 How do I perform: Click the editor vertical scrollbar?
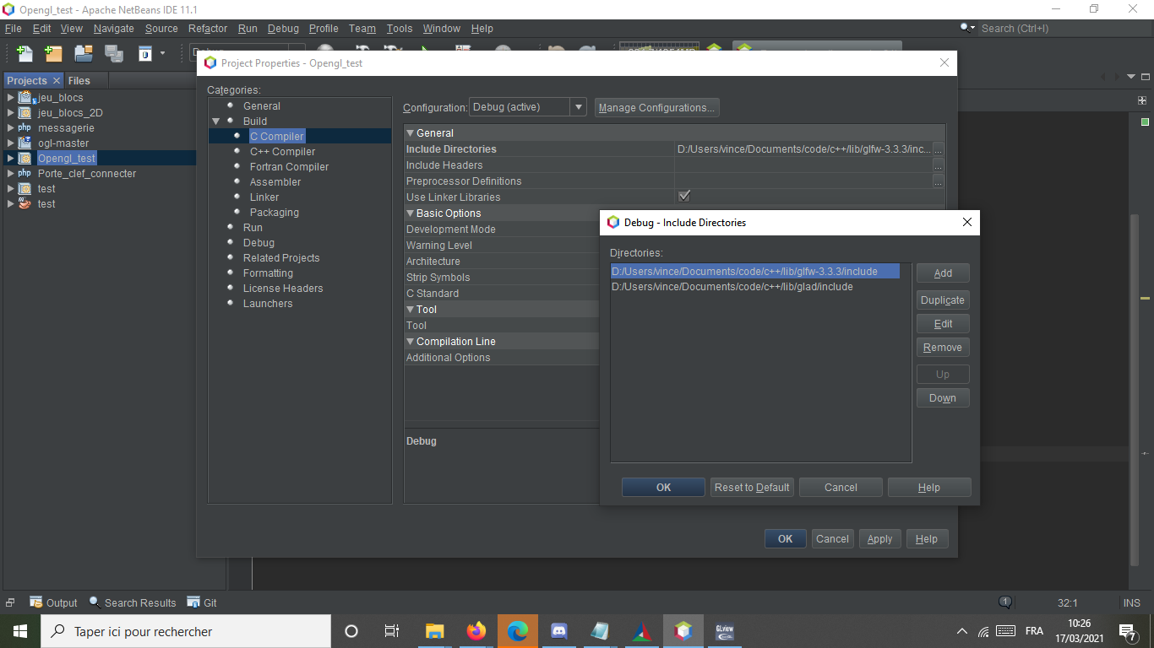tap(1136, 388)
